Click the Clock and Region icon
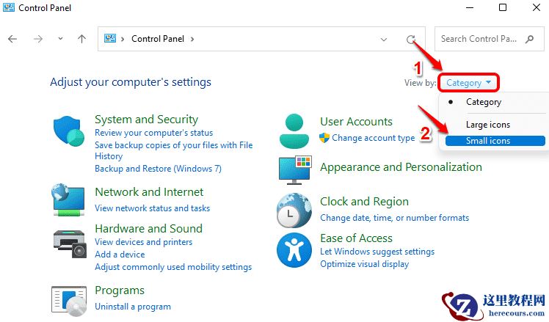549x322 pixels. [x=294, y=211]
